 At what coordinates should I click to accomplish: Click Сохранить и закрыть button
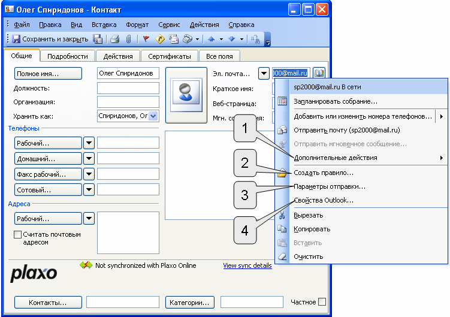coord(50,39)
